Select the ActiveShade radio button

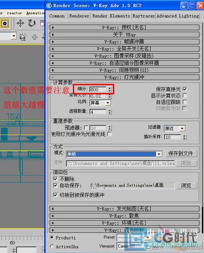(x=52, y=246)
